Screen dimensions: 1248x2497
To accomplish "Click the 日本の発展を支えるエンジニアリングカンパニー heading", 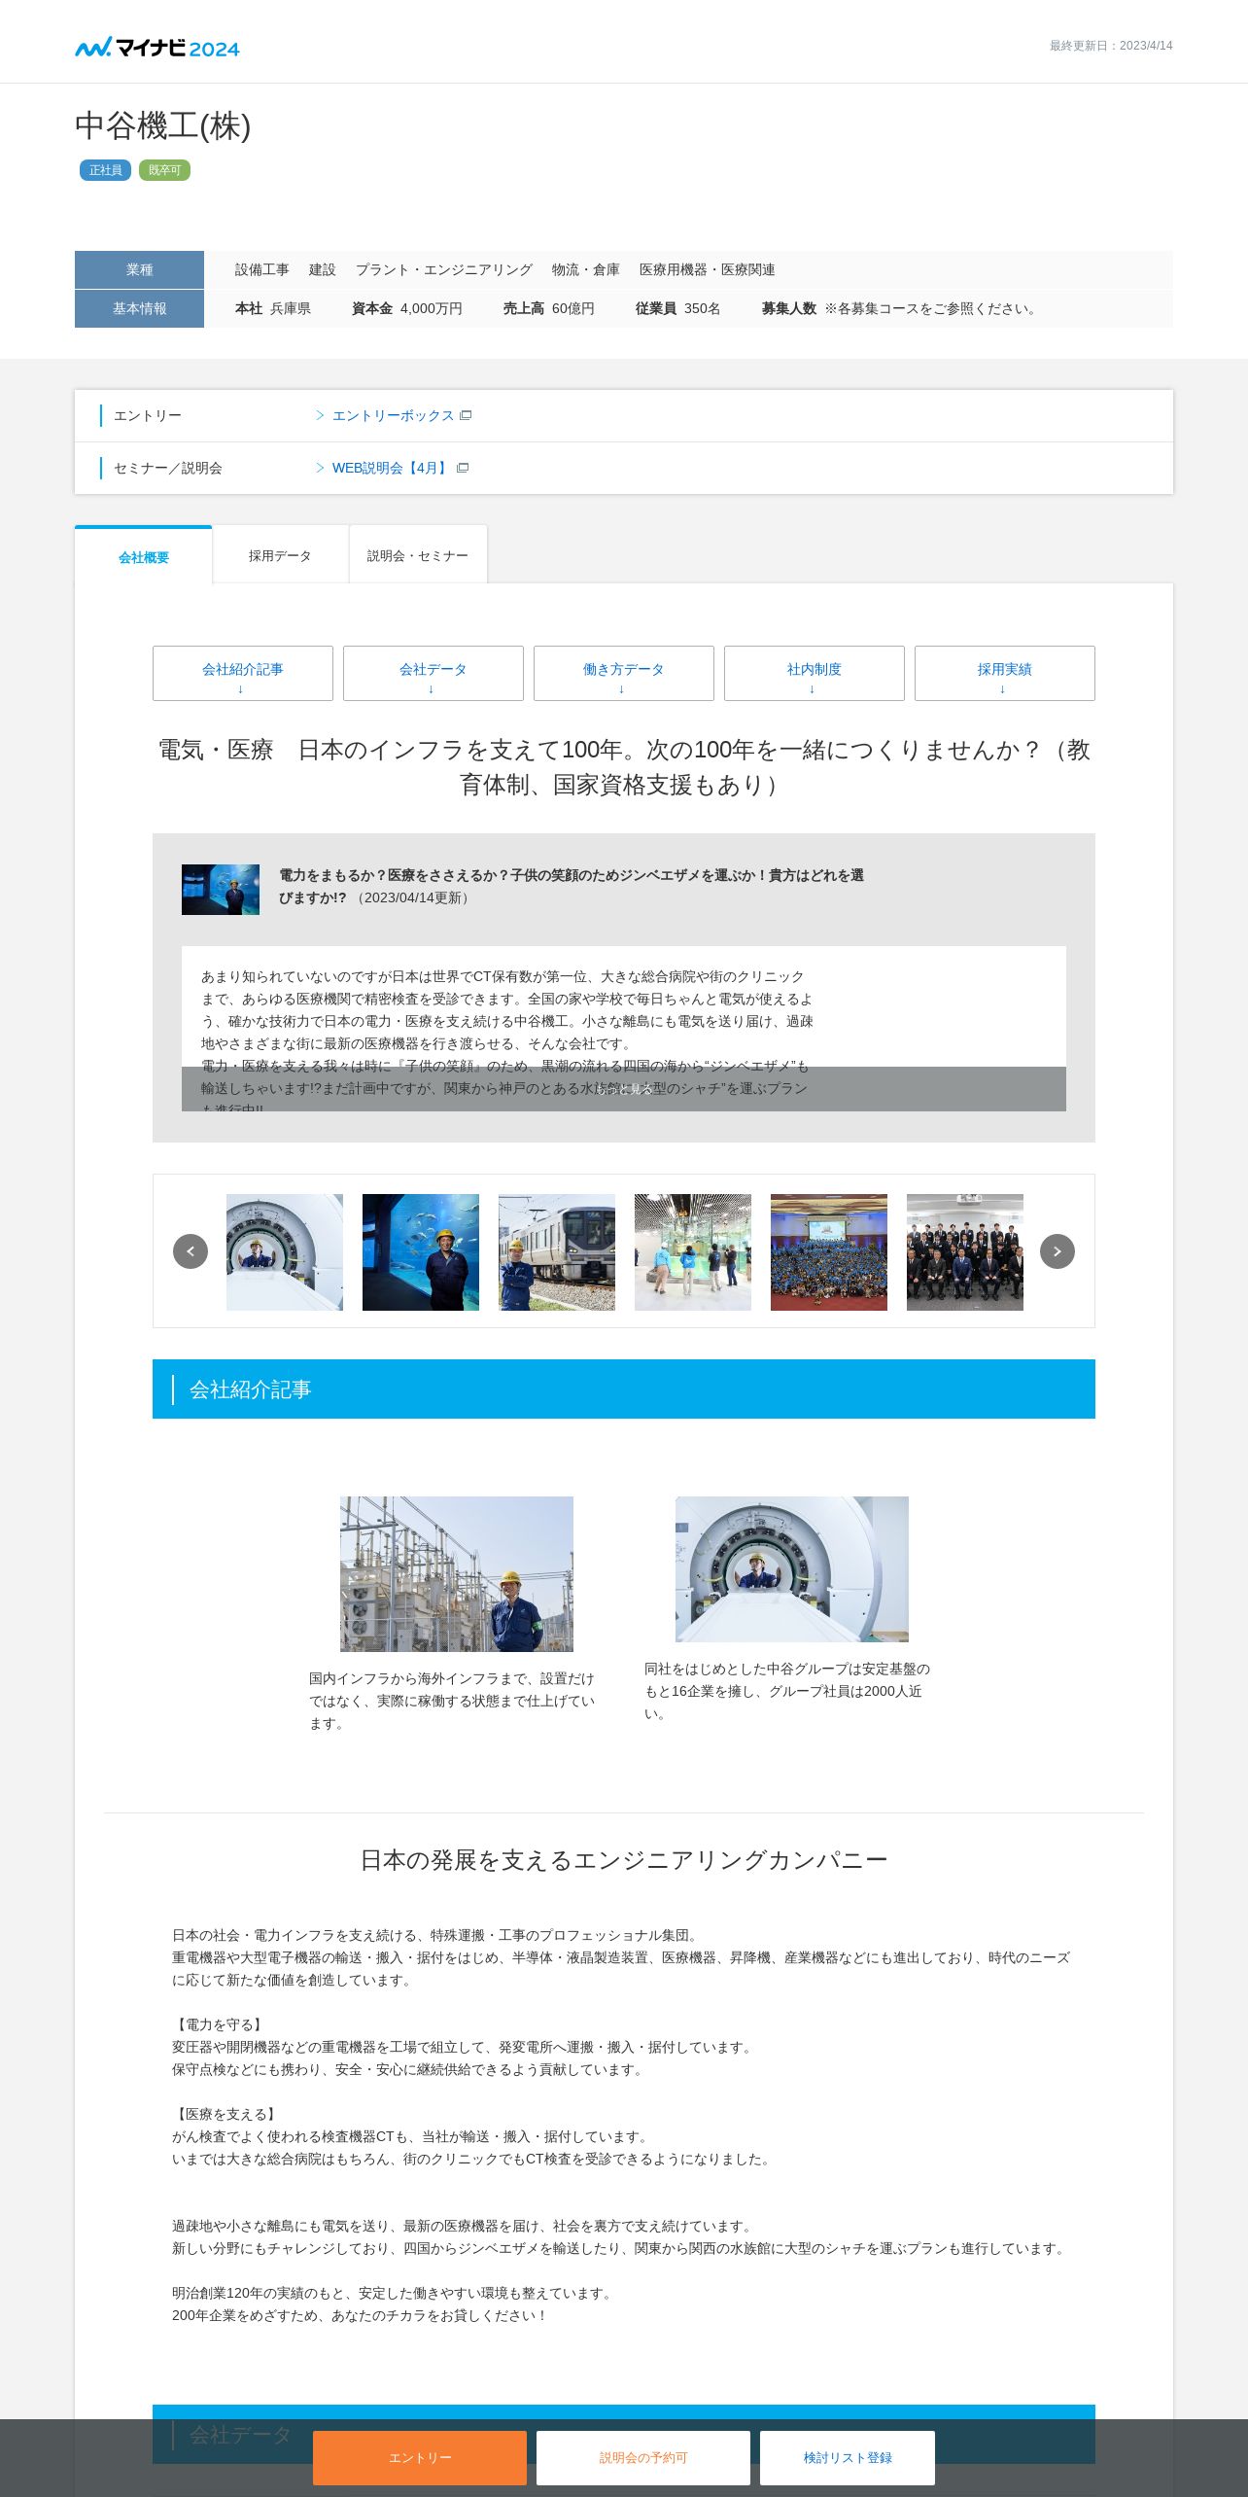I will pos(624,1860).
